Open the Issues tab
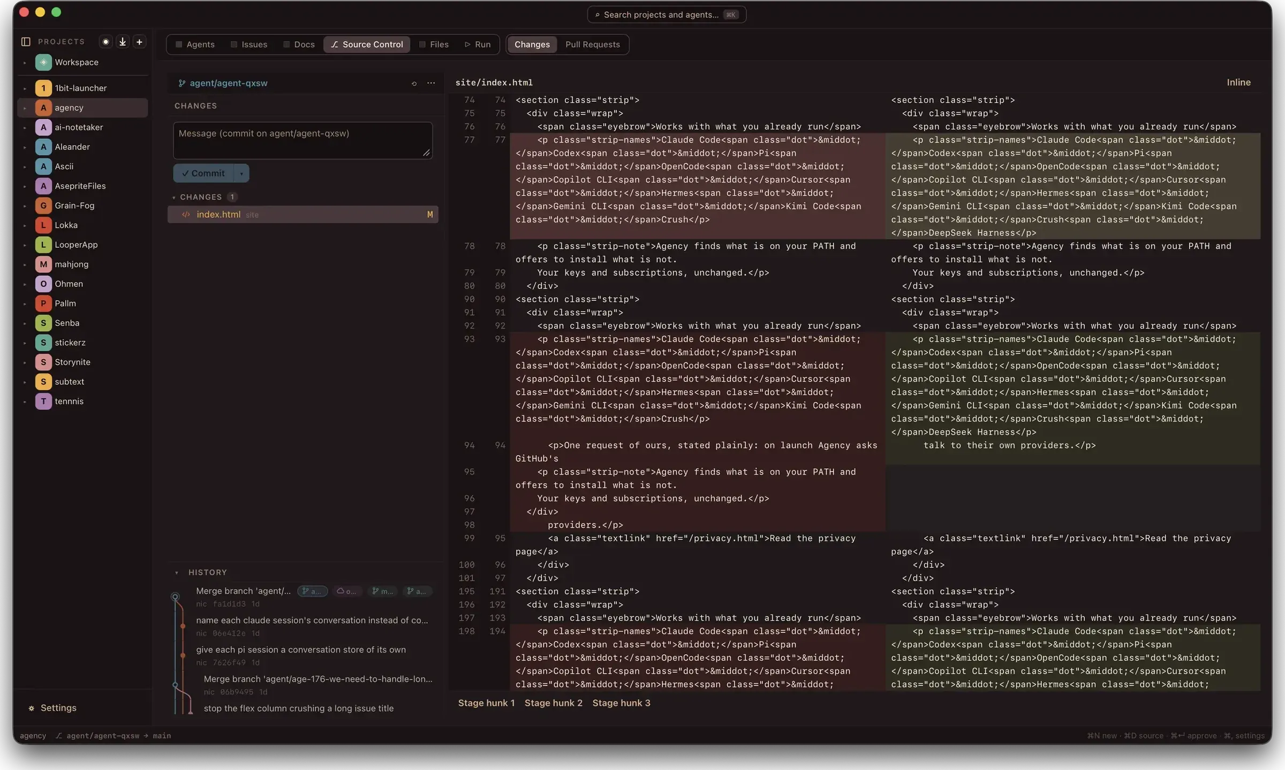Image resolution: width=1285 pixels, height=770 pixels. 249,44
